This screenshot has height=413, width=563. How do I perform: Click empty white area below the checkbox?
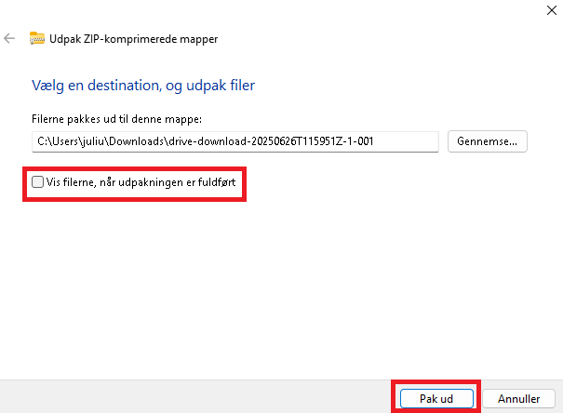point(279,279)
